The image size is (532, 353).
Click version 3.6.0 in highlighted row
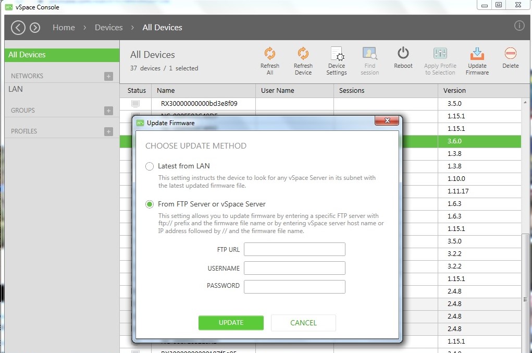tap(454, 141)
